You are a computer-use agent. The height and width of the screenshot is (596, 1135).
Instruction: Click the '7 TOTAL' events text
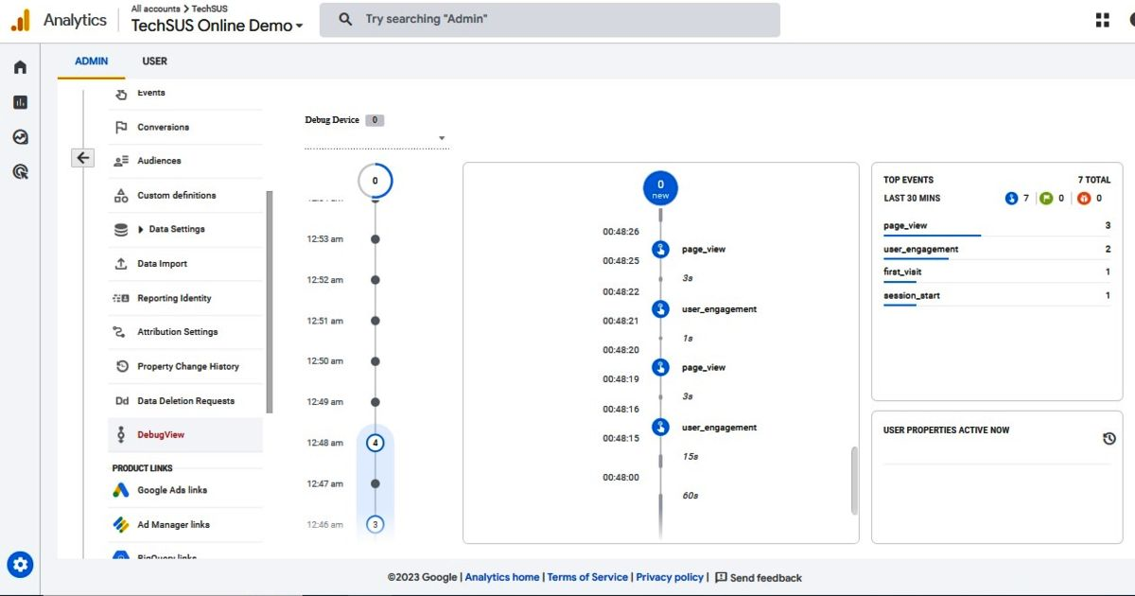click(x=1094, y=180)
